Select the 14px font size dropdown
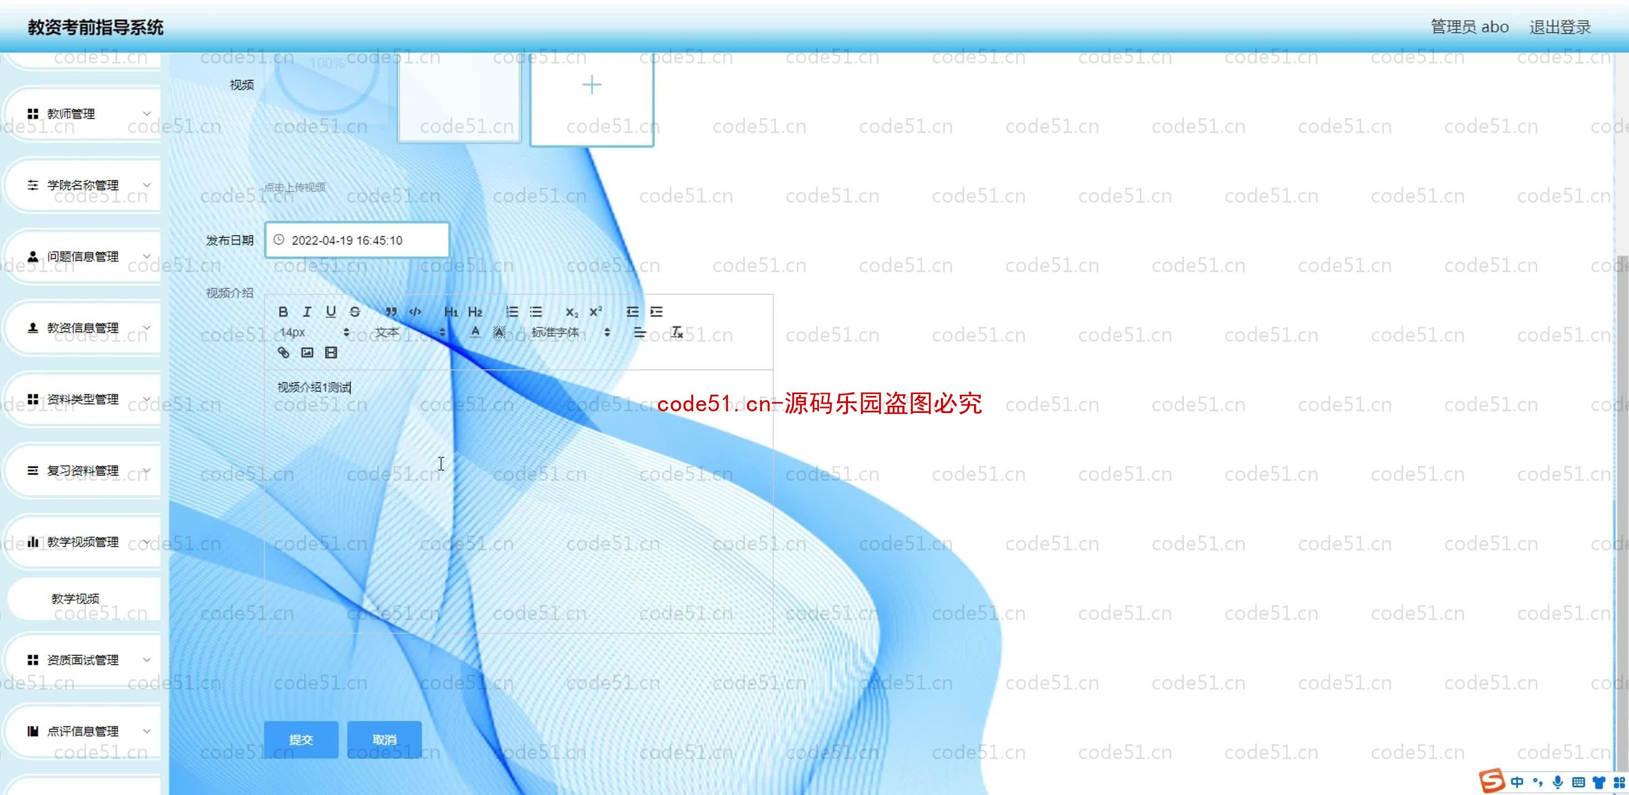Viewport: 1629px width, 795px height. coord(313,332)
